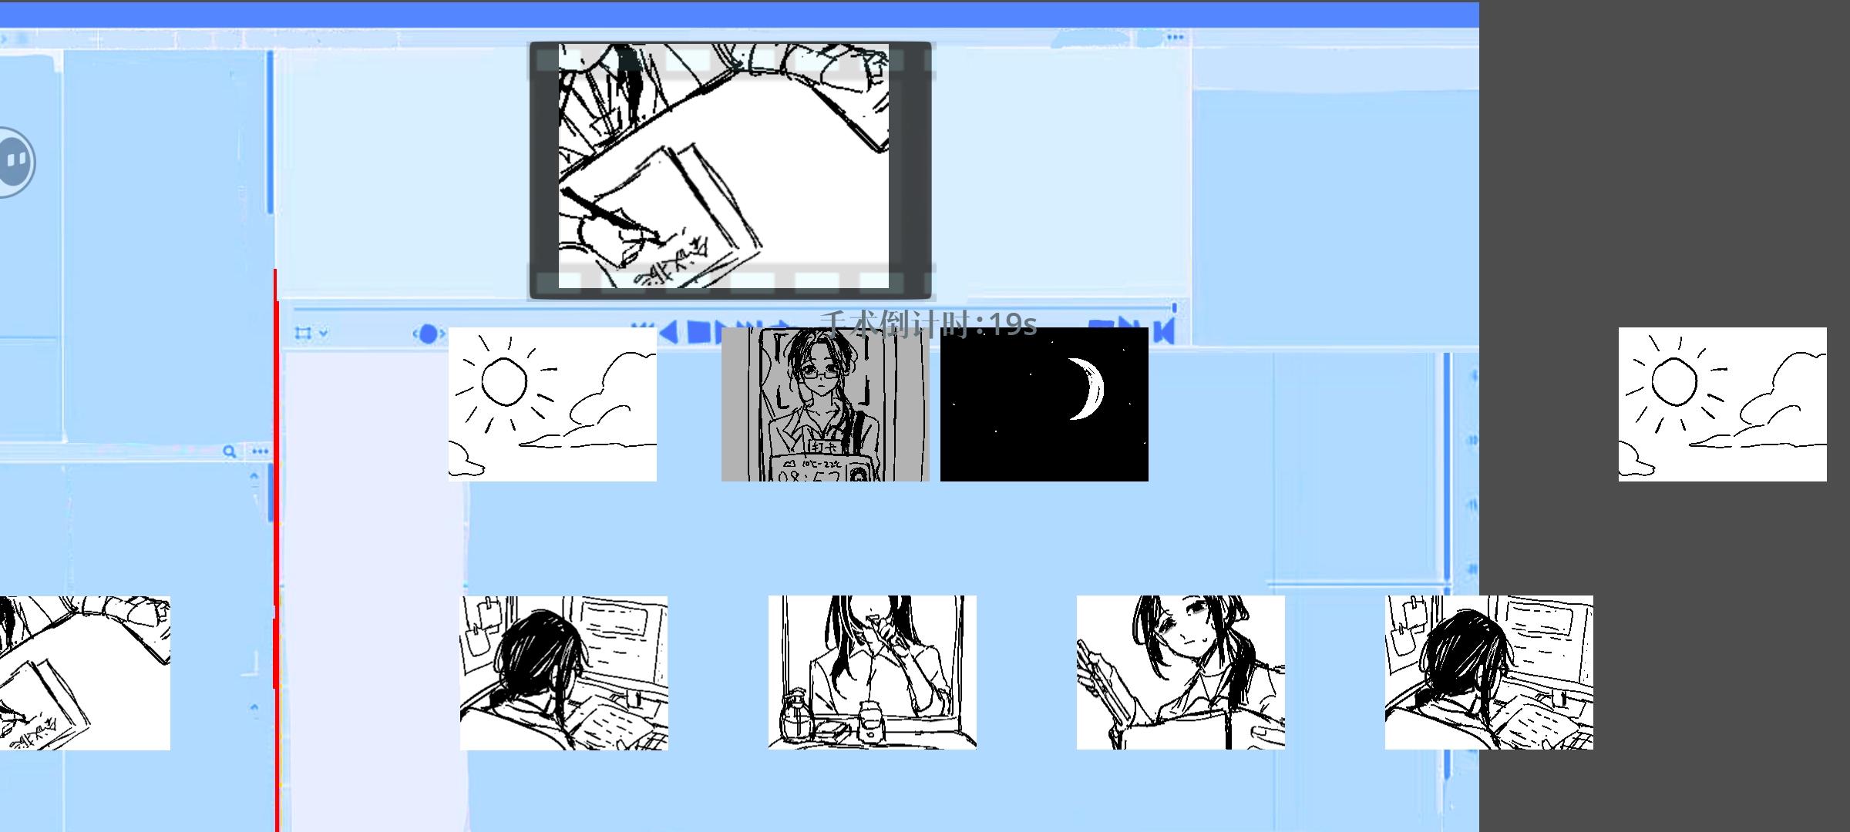
Task: Select the sun and clouds thumbnail
Action: click(553, 404)
